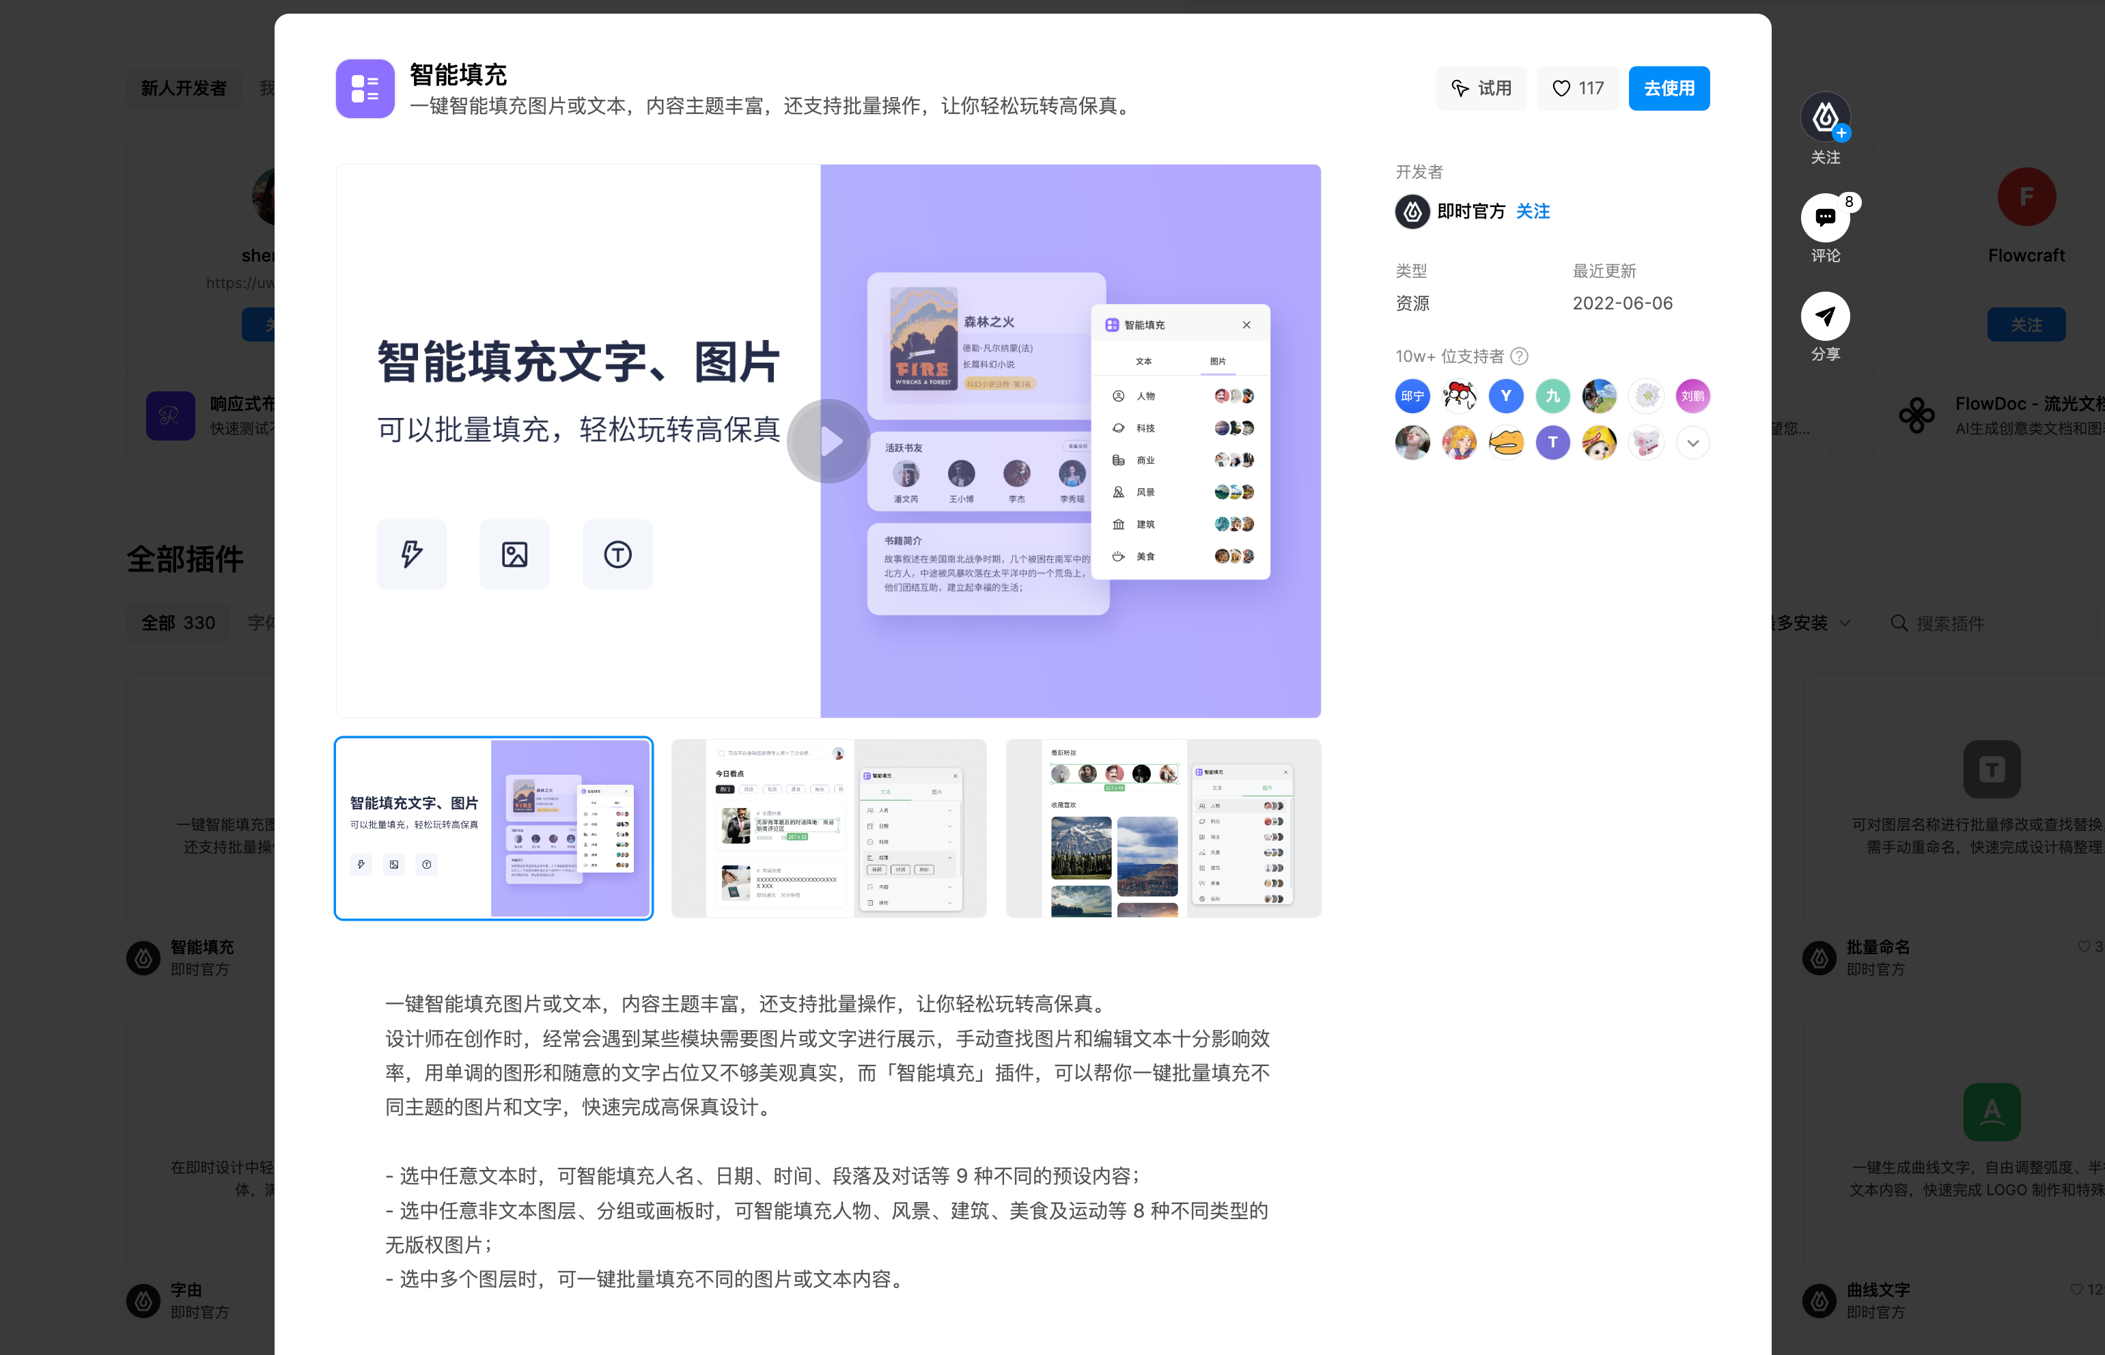Click the 曲线文字 green A icon in background
Image resolution: width=2105 pixels, height=1355 pixels.
1992,1112
